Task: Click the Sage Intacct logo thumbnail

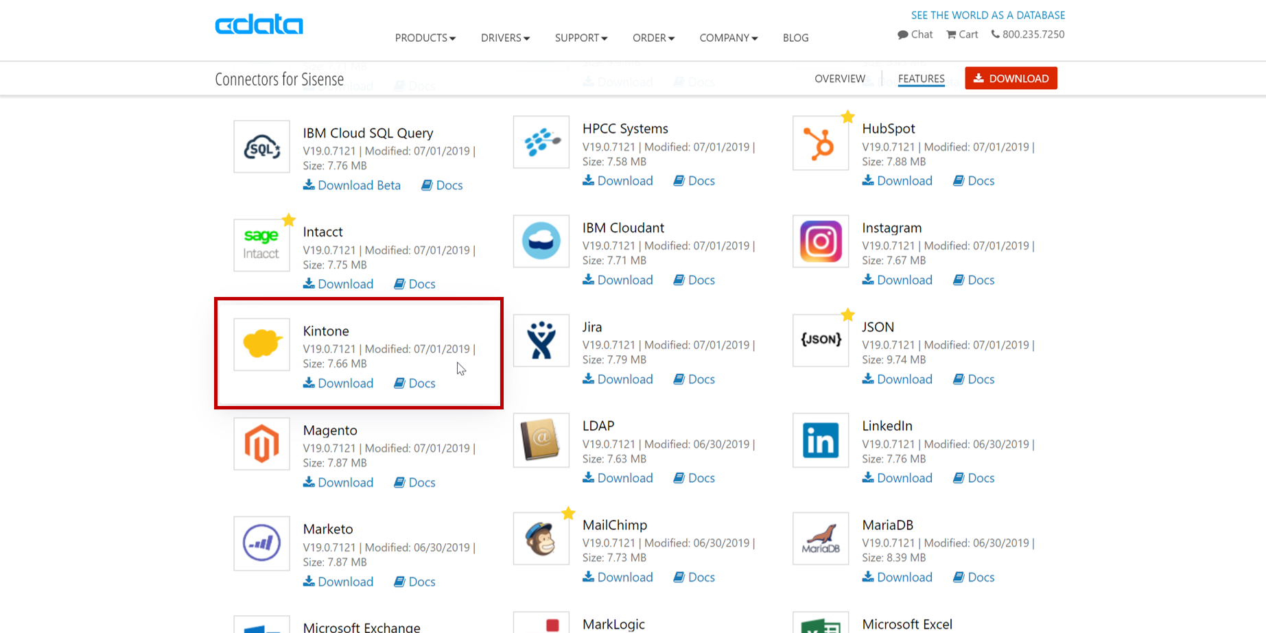Action: [x=261, y=246]
